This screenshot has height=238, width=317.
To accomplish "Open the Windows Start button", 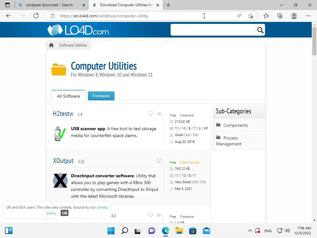I will tap(111, 231).
